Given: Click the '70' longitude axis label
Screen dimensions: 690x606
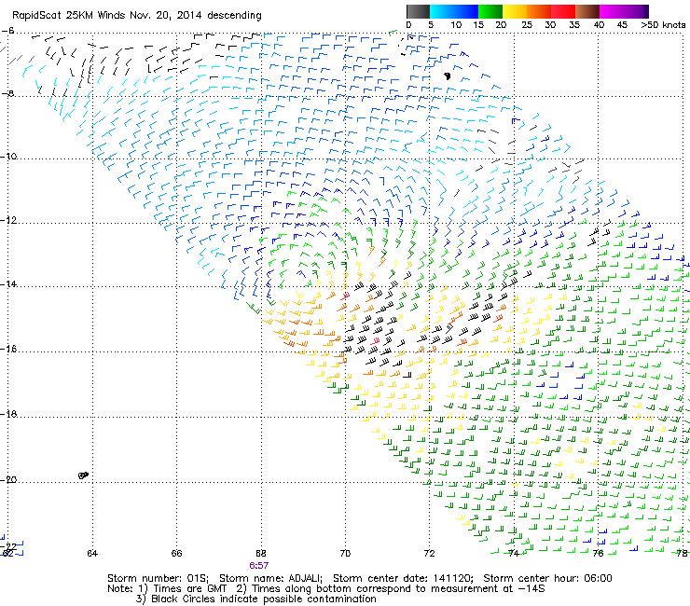Looking at the screenshot, I should (345, 553).
